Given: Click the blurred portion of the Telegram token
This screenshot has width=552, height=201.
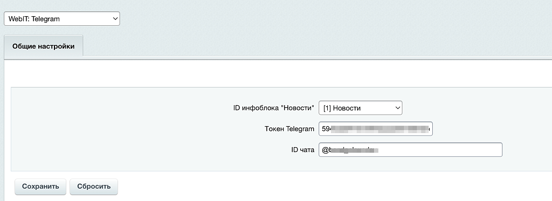Looking at the screenshot, I should tap(382, 129).
